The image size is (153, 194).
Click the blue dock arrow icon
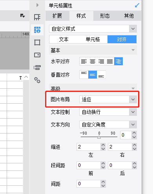(137, 5)
